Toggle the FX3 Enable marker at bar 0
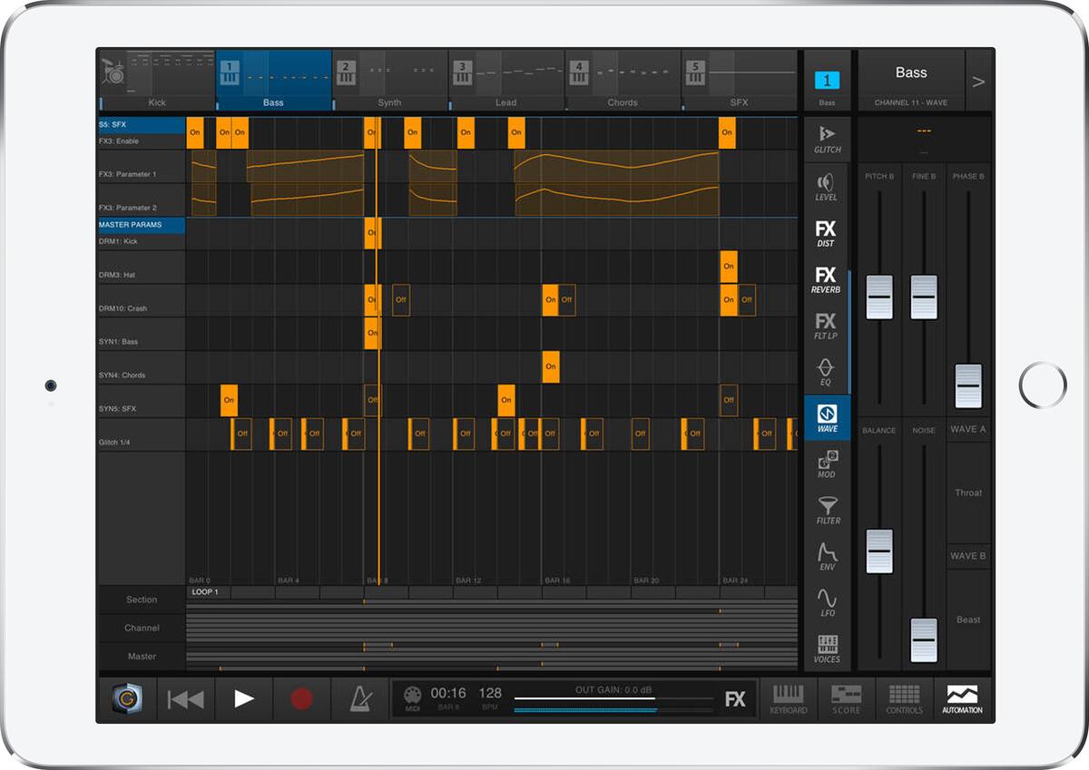 click(x=196, y=132)
